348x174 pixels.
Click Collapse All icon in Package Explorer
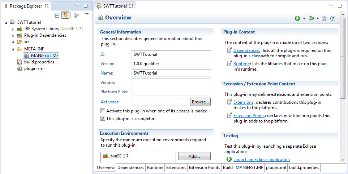pos(57,15)
